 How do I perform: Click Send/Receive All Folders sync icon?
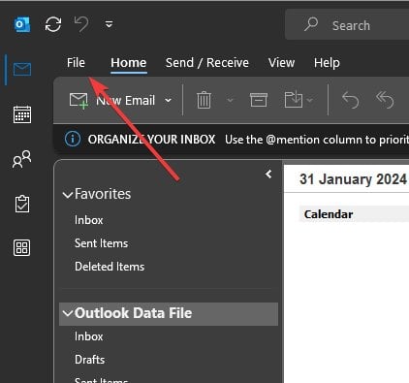click(x=53, y=24)
